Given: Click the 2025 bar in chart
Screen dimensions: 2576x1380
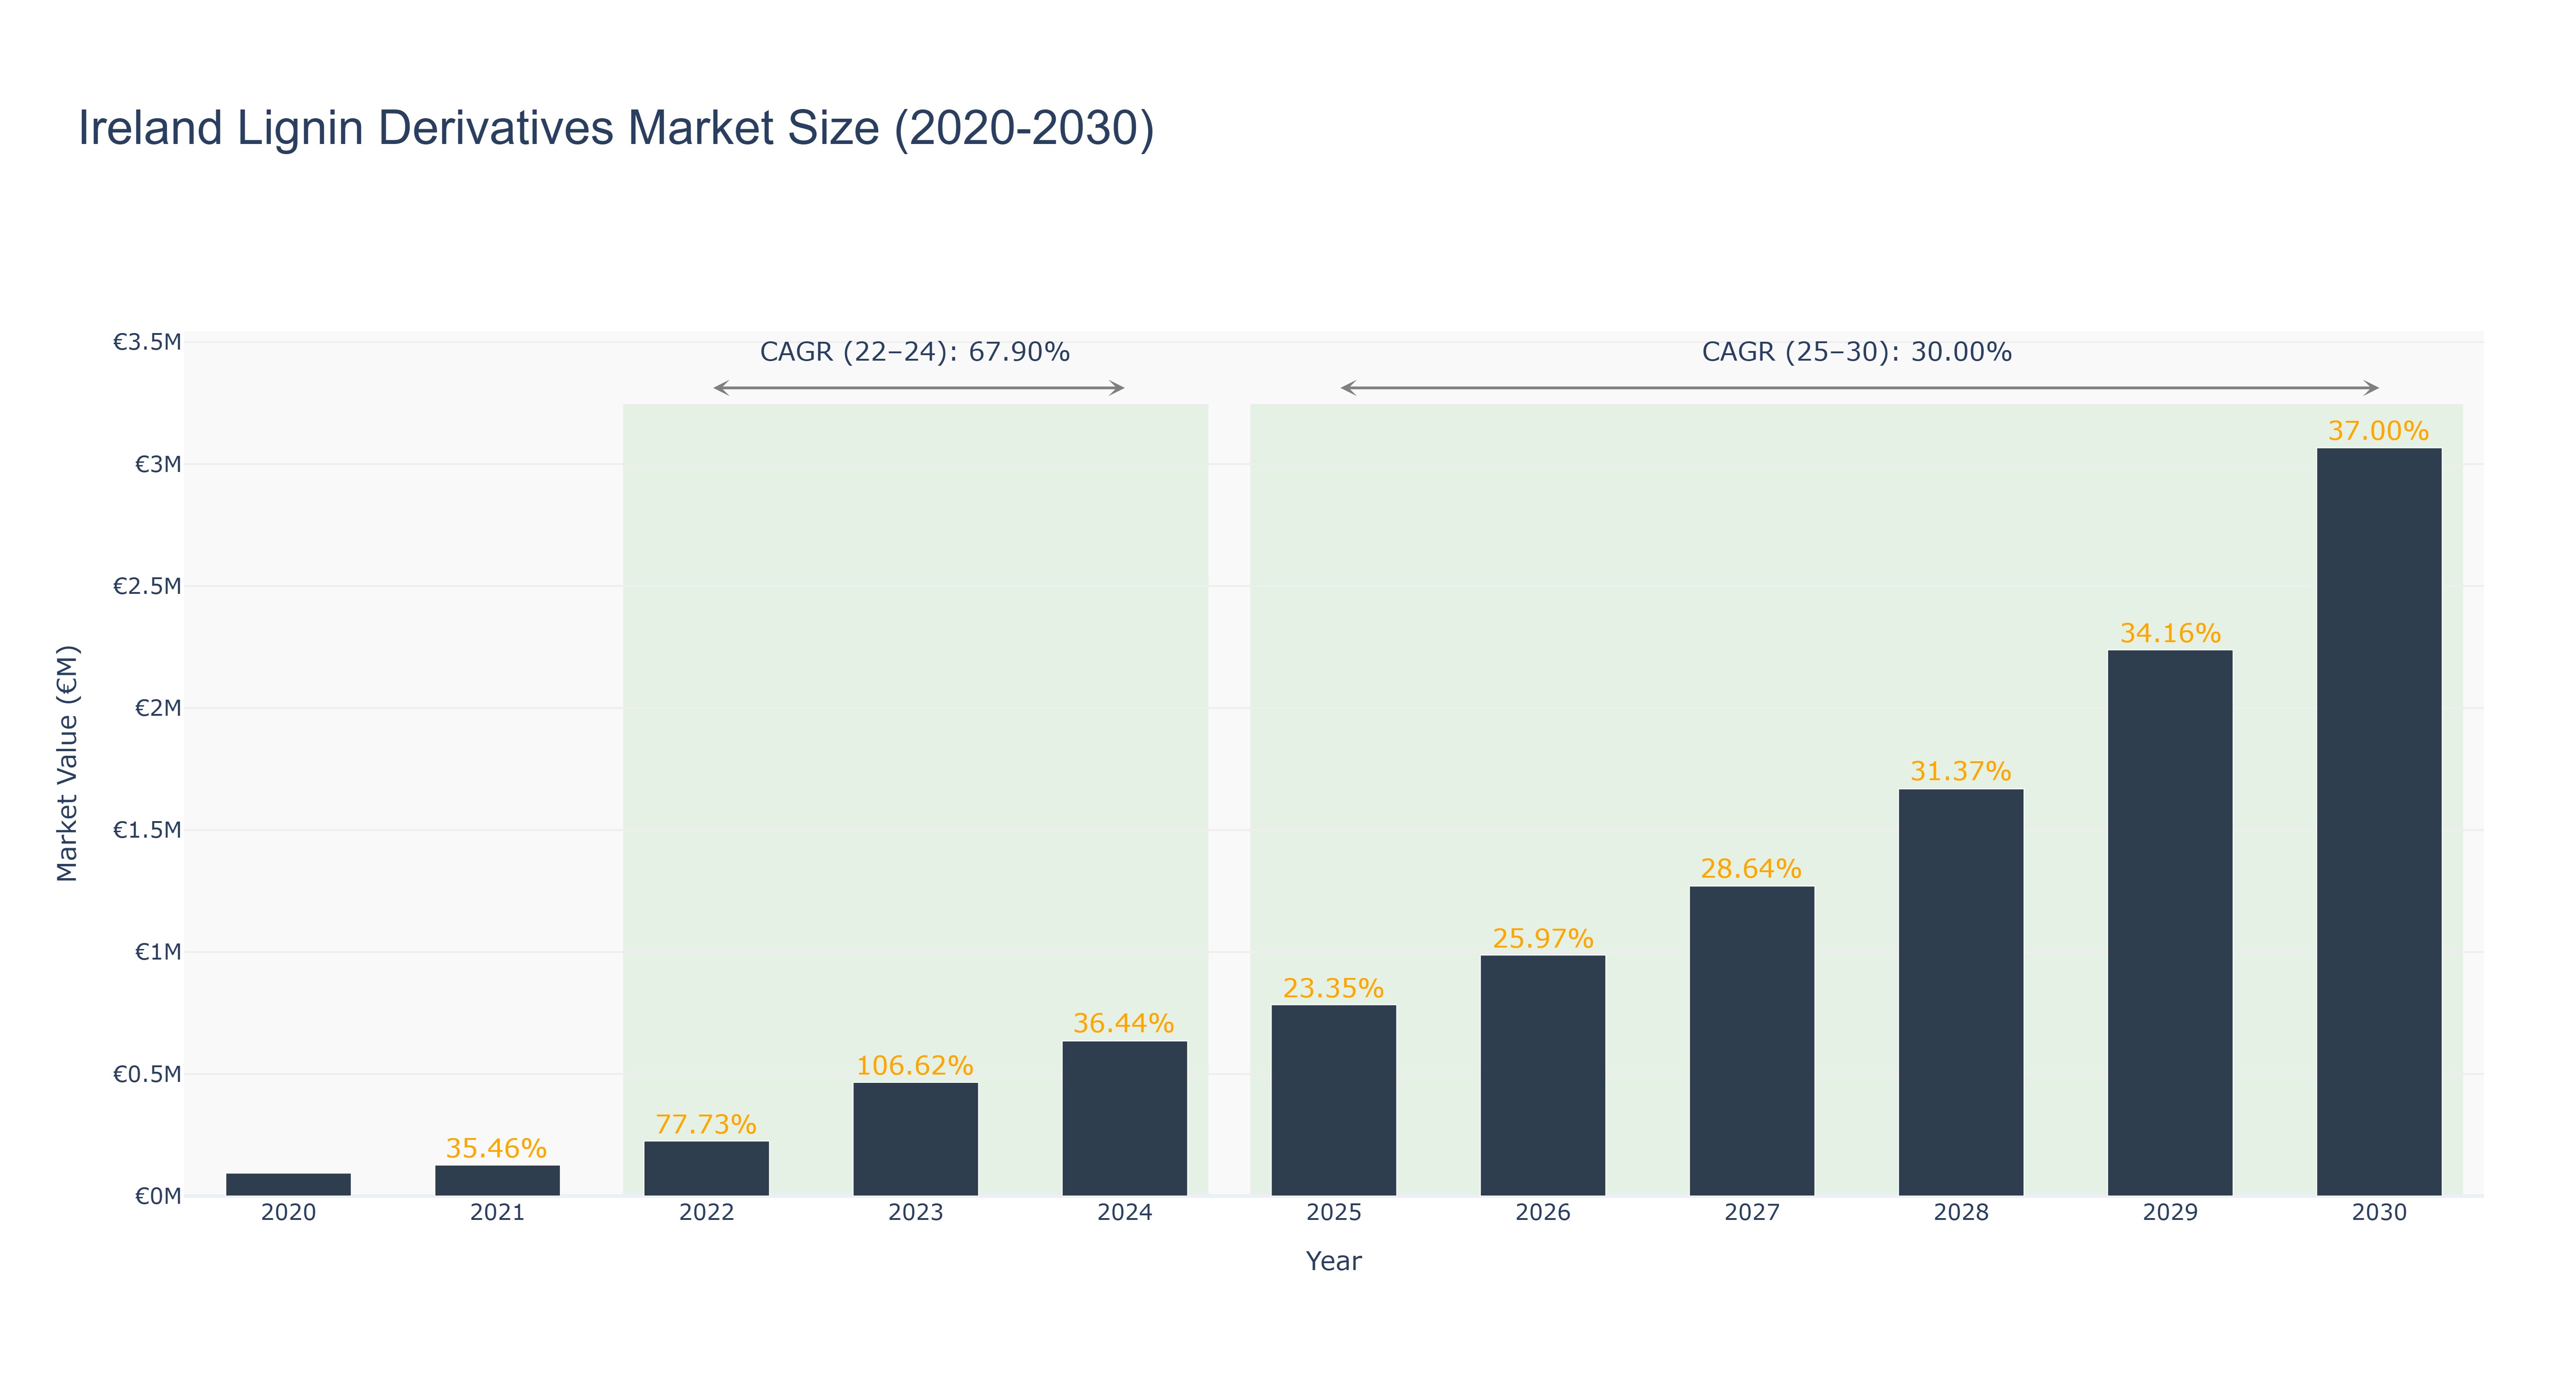Looking at the screenshot, I should point(1334,1101).
